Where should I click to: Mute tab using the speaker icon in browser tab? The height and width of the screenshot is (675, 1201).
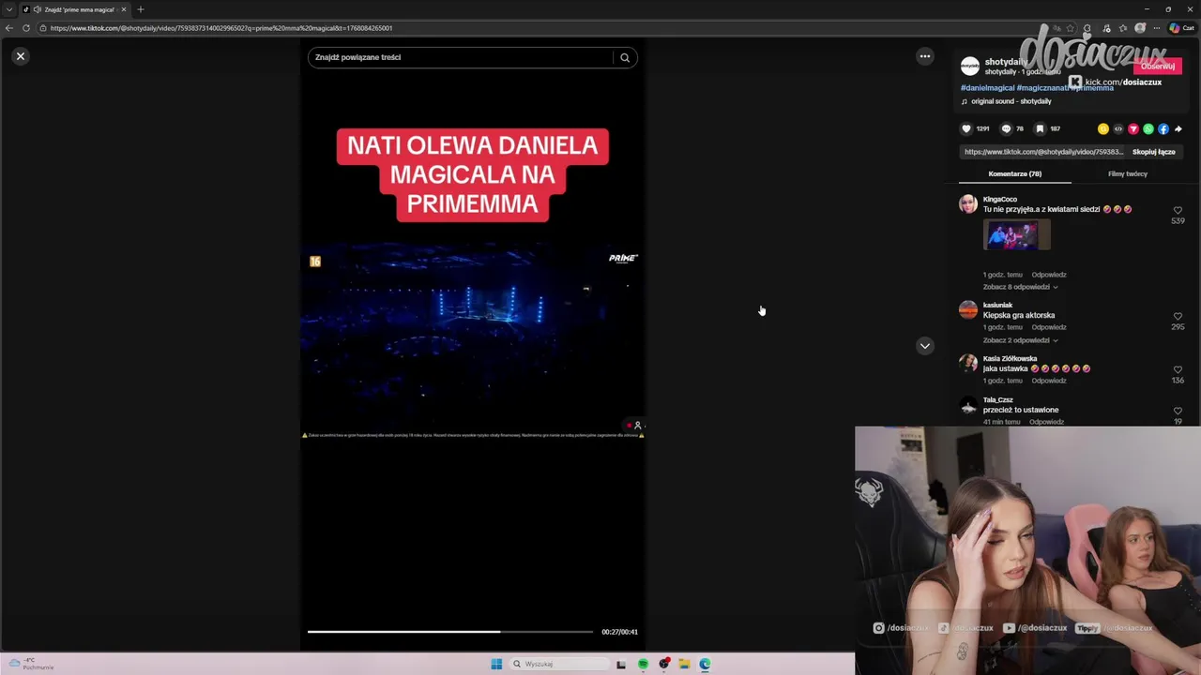click(x=37, y=9)
